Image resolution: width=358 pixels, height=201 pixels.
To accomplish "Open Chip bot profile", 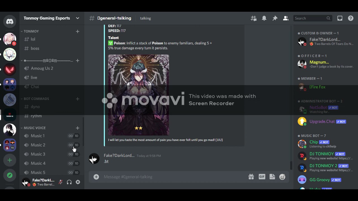I will (x=326, y=144).
